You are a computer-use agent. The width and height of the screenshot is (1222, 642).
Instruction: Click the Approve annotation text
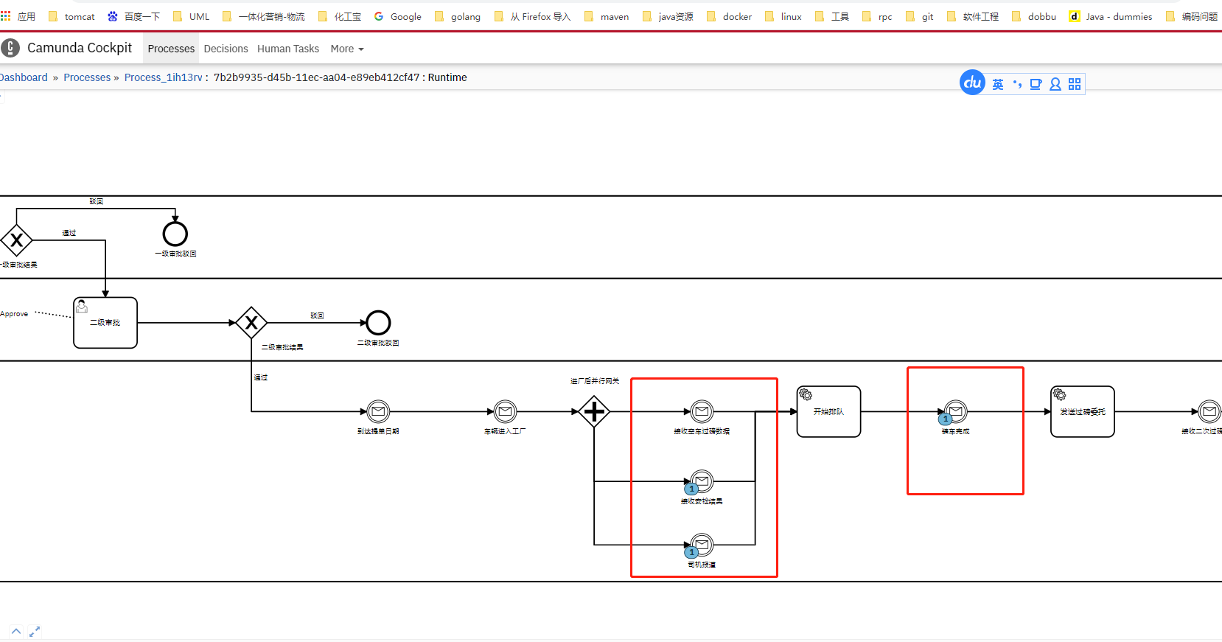pyautogui.click(x=14, y=314)
